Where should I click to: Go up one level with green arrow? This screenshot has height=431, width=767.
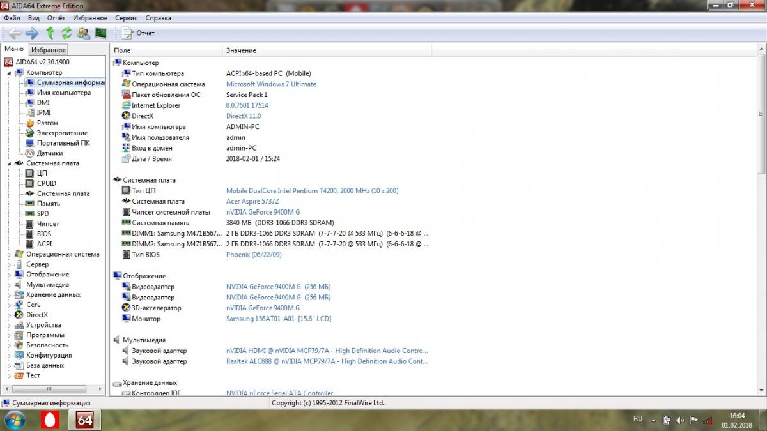[50, 33]
